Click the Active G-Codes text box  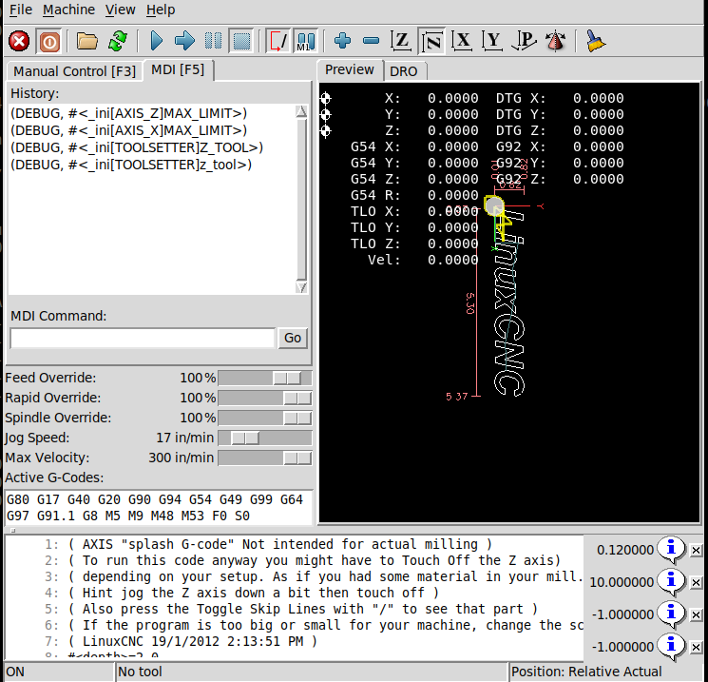[159, 508]
